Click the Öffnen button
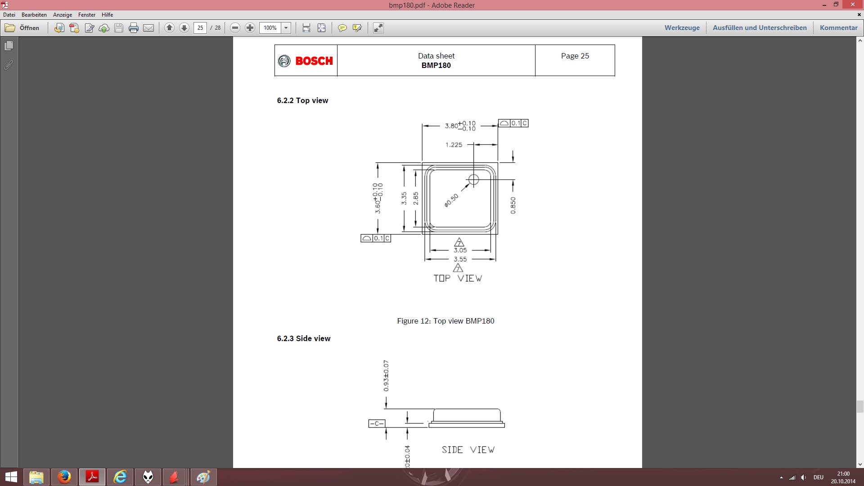Screen dimensions: 864x486 coord(22,28)
